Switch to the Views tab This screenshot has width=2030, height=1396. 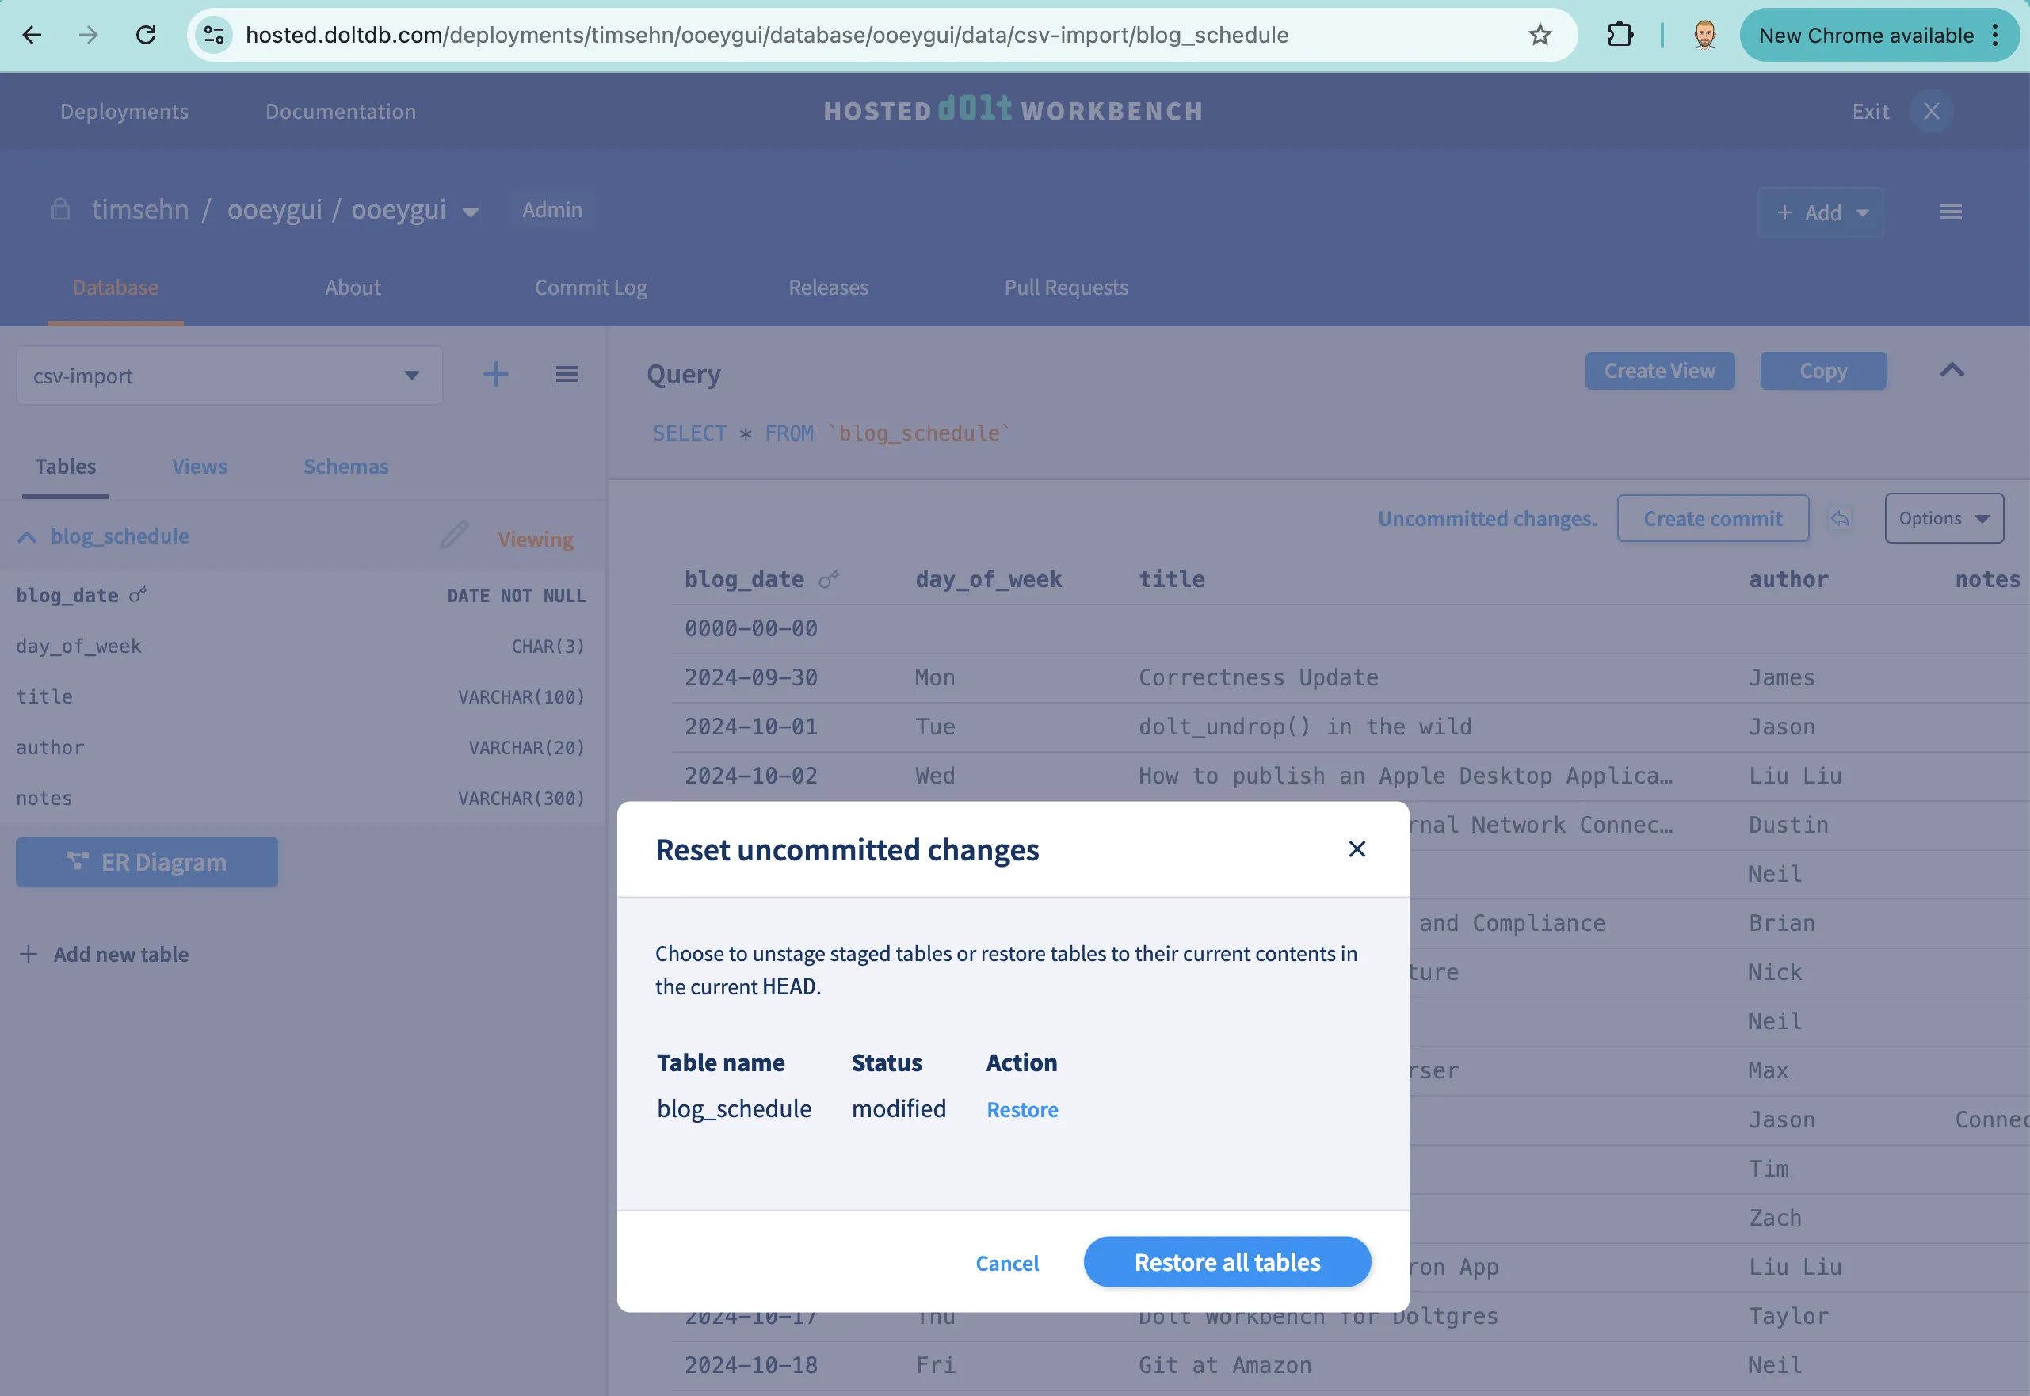coord(199,466)
